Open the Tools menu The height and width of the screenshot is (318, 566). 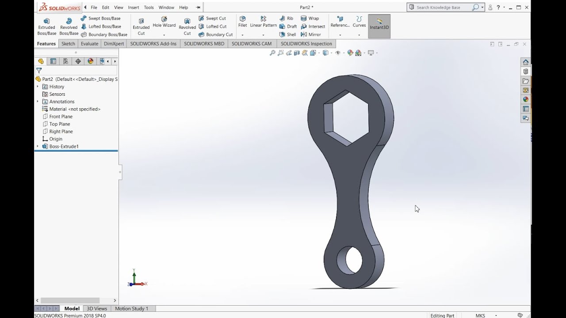[149, 8]
